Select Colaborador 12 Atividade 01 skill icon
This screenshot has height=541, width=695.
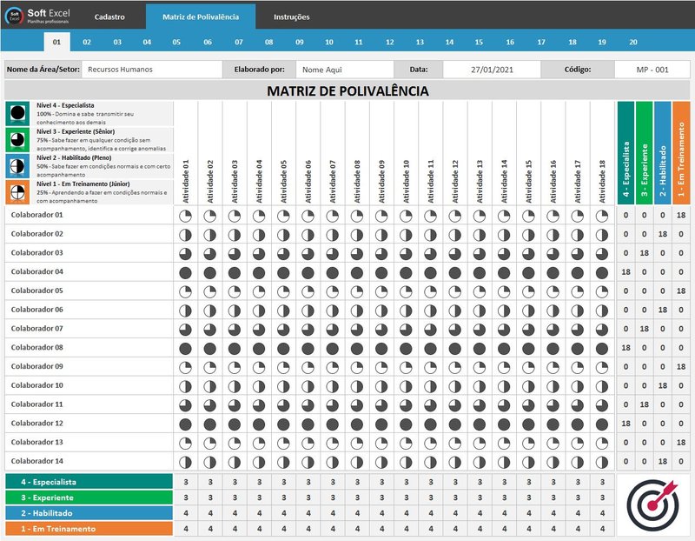point(185,424)
